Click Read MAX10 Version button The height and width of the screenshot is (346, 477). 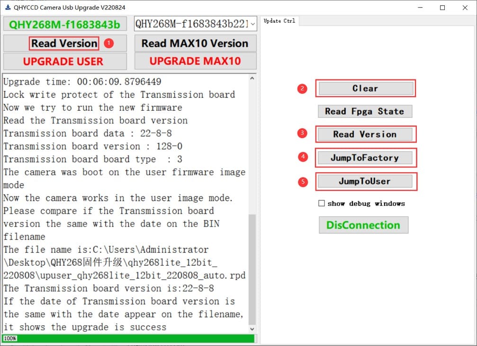coord(195,43)
